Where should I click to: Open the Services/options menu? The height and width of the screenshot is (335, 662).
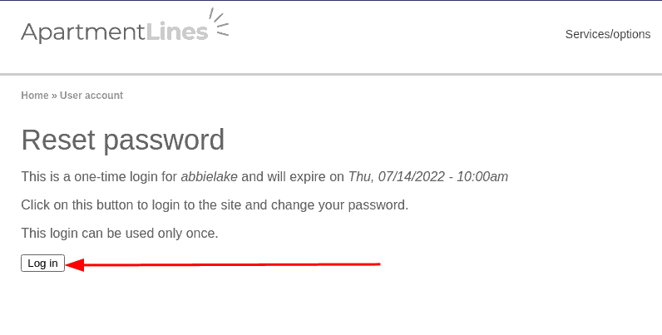pos(607,34)
